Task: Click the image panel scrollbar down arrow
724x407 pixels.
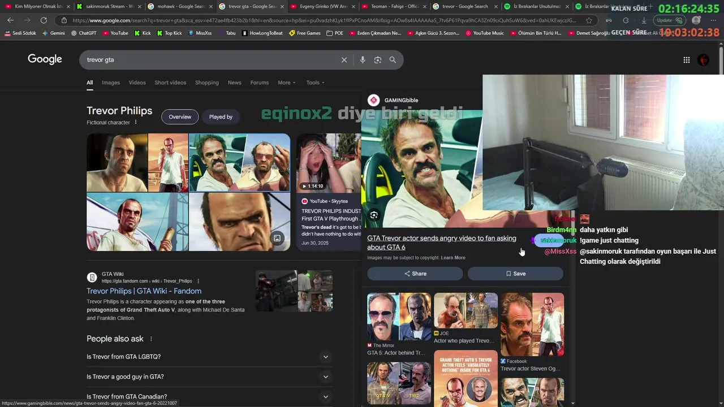Action: click(x=572, y=404)
